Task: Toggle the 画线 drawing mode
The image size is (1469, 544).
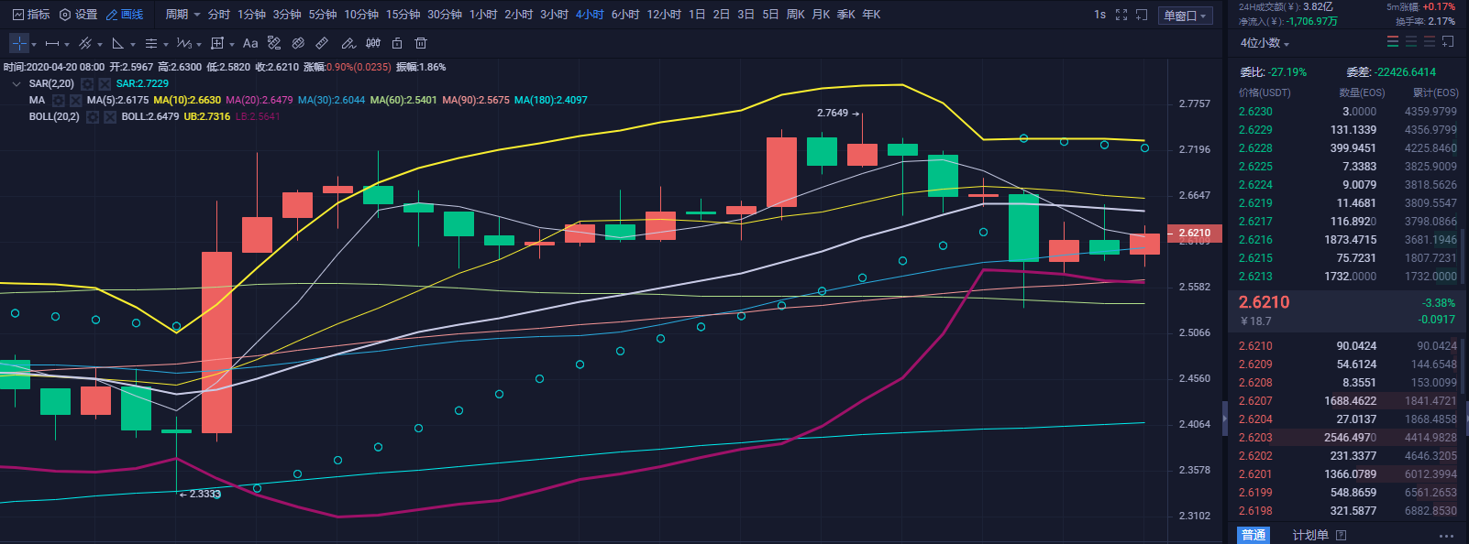Action: click(125, 15)
